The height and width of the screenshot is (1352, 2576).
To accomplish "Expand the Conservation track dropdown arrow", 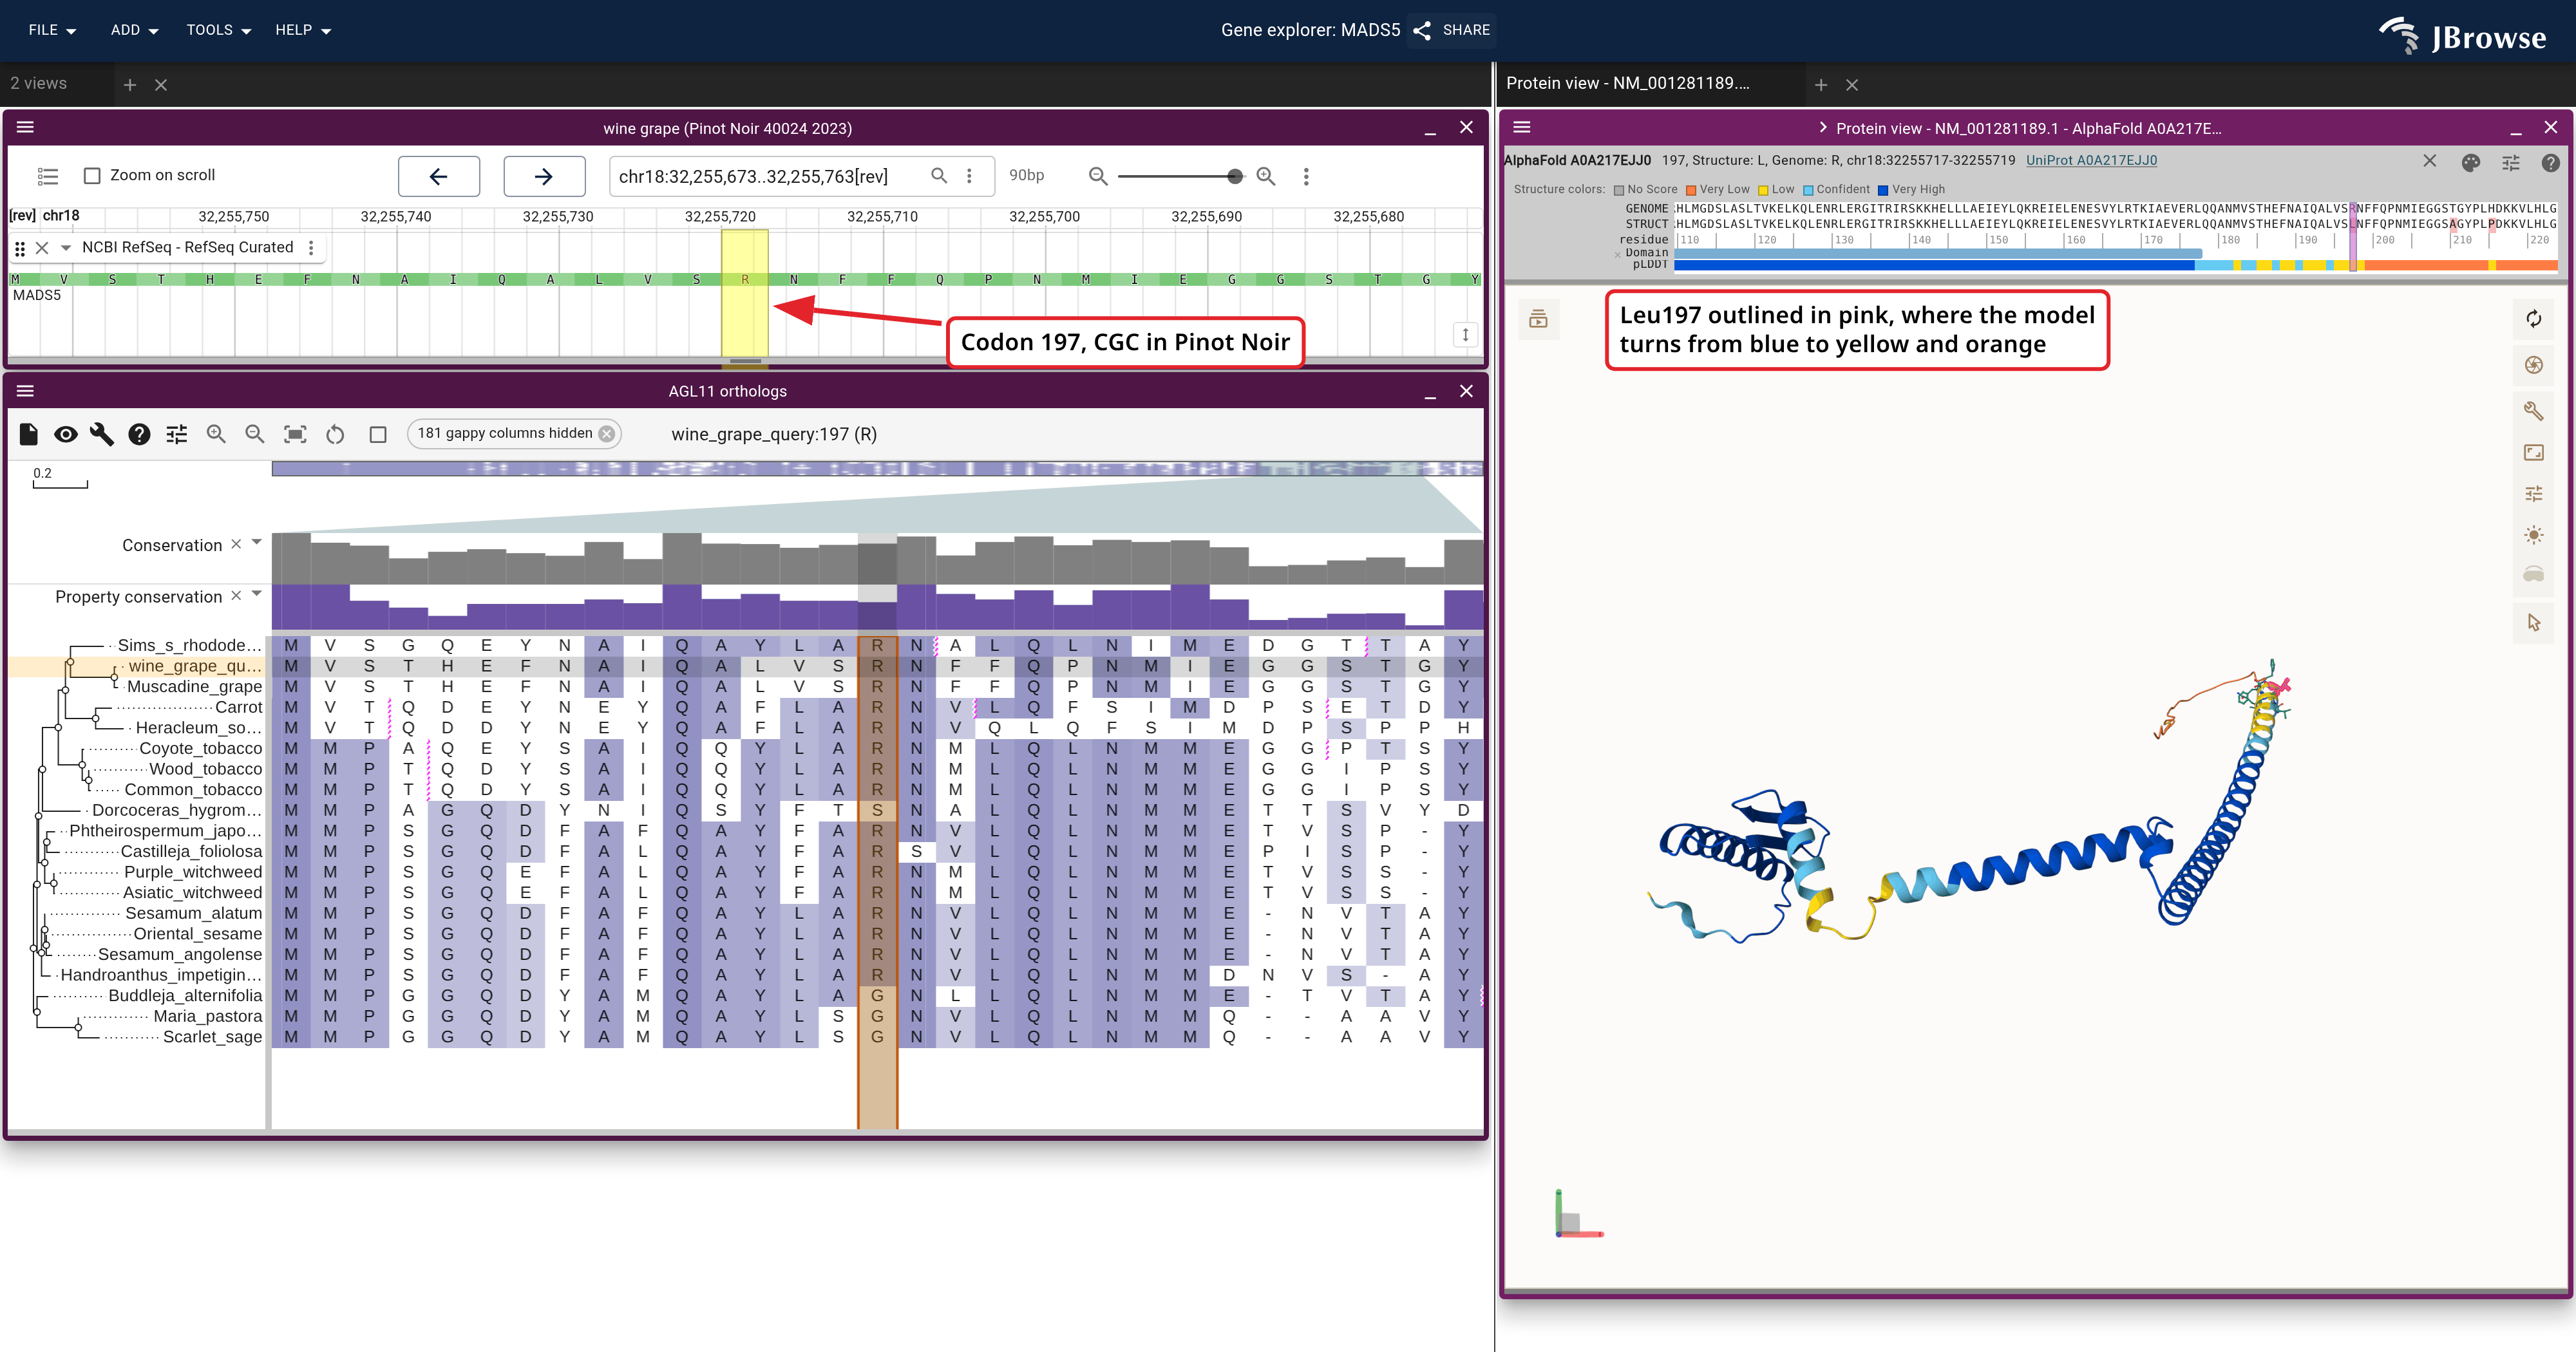I will point(257,543).
